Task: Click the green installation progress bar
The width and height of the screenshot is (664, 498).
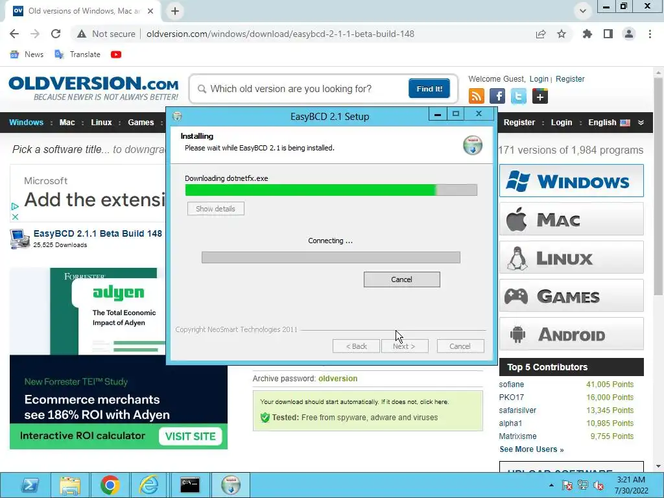Action: pos(331,190)
